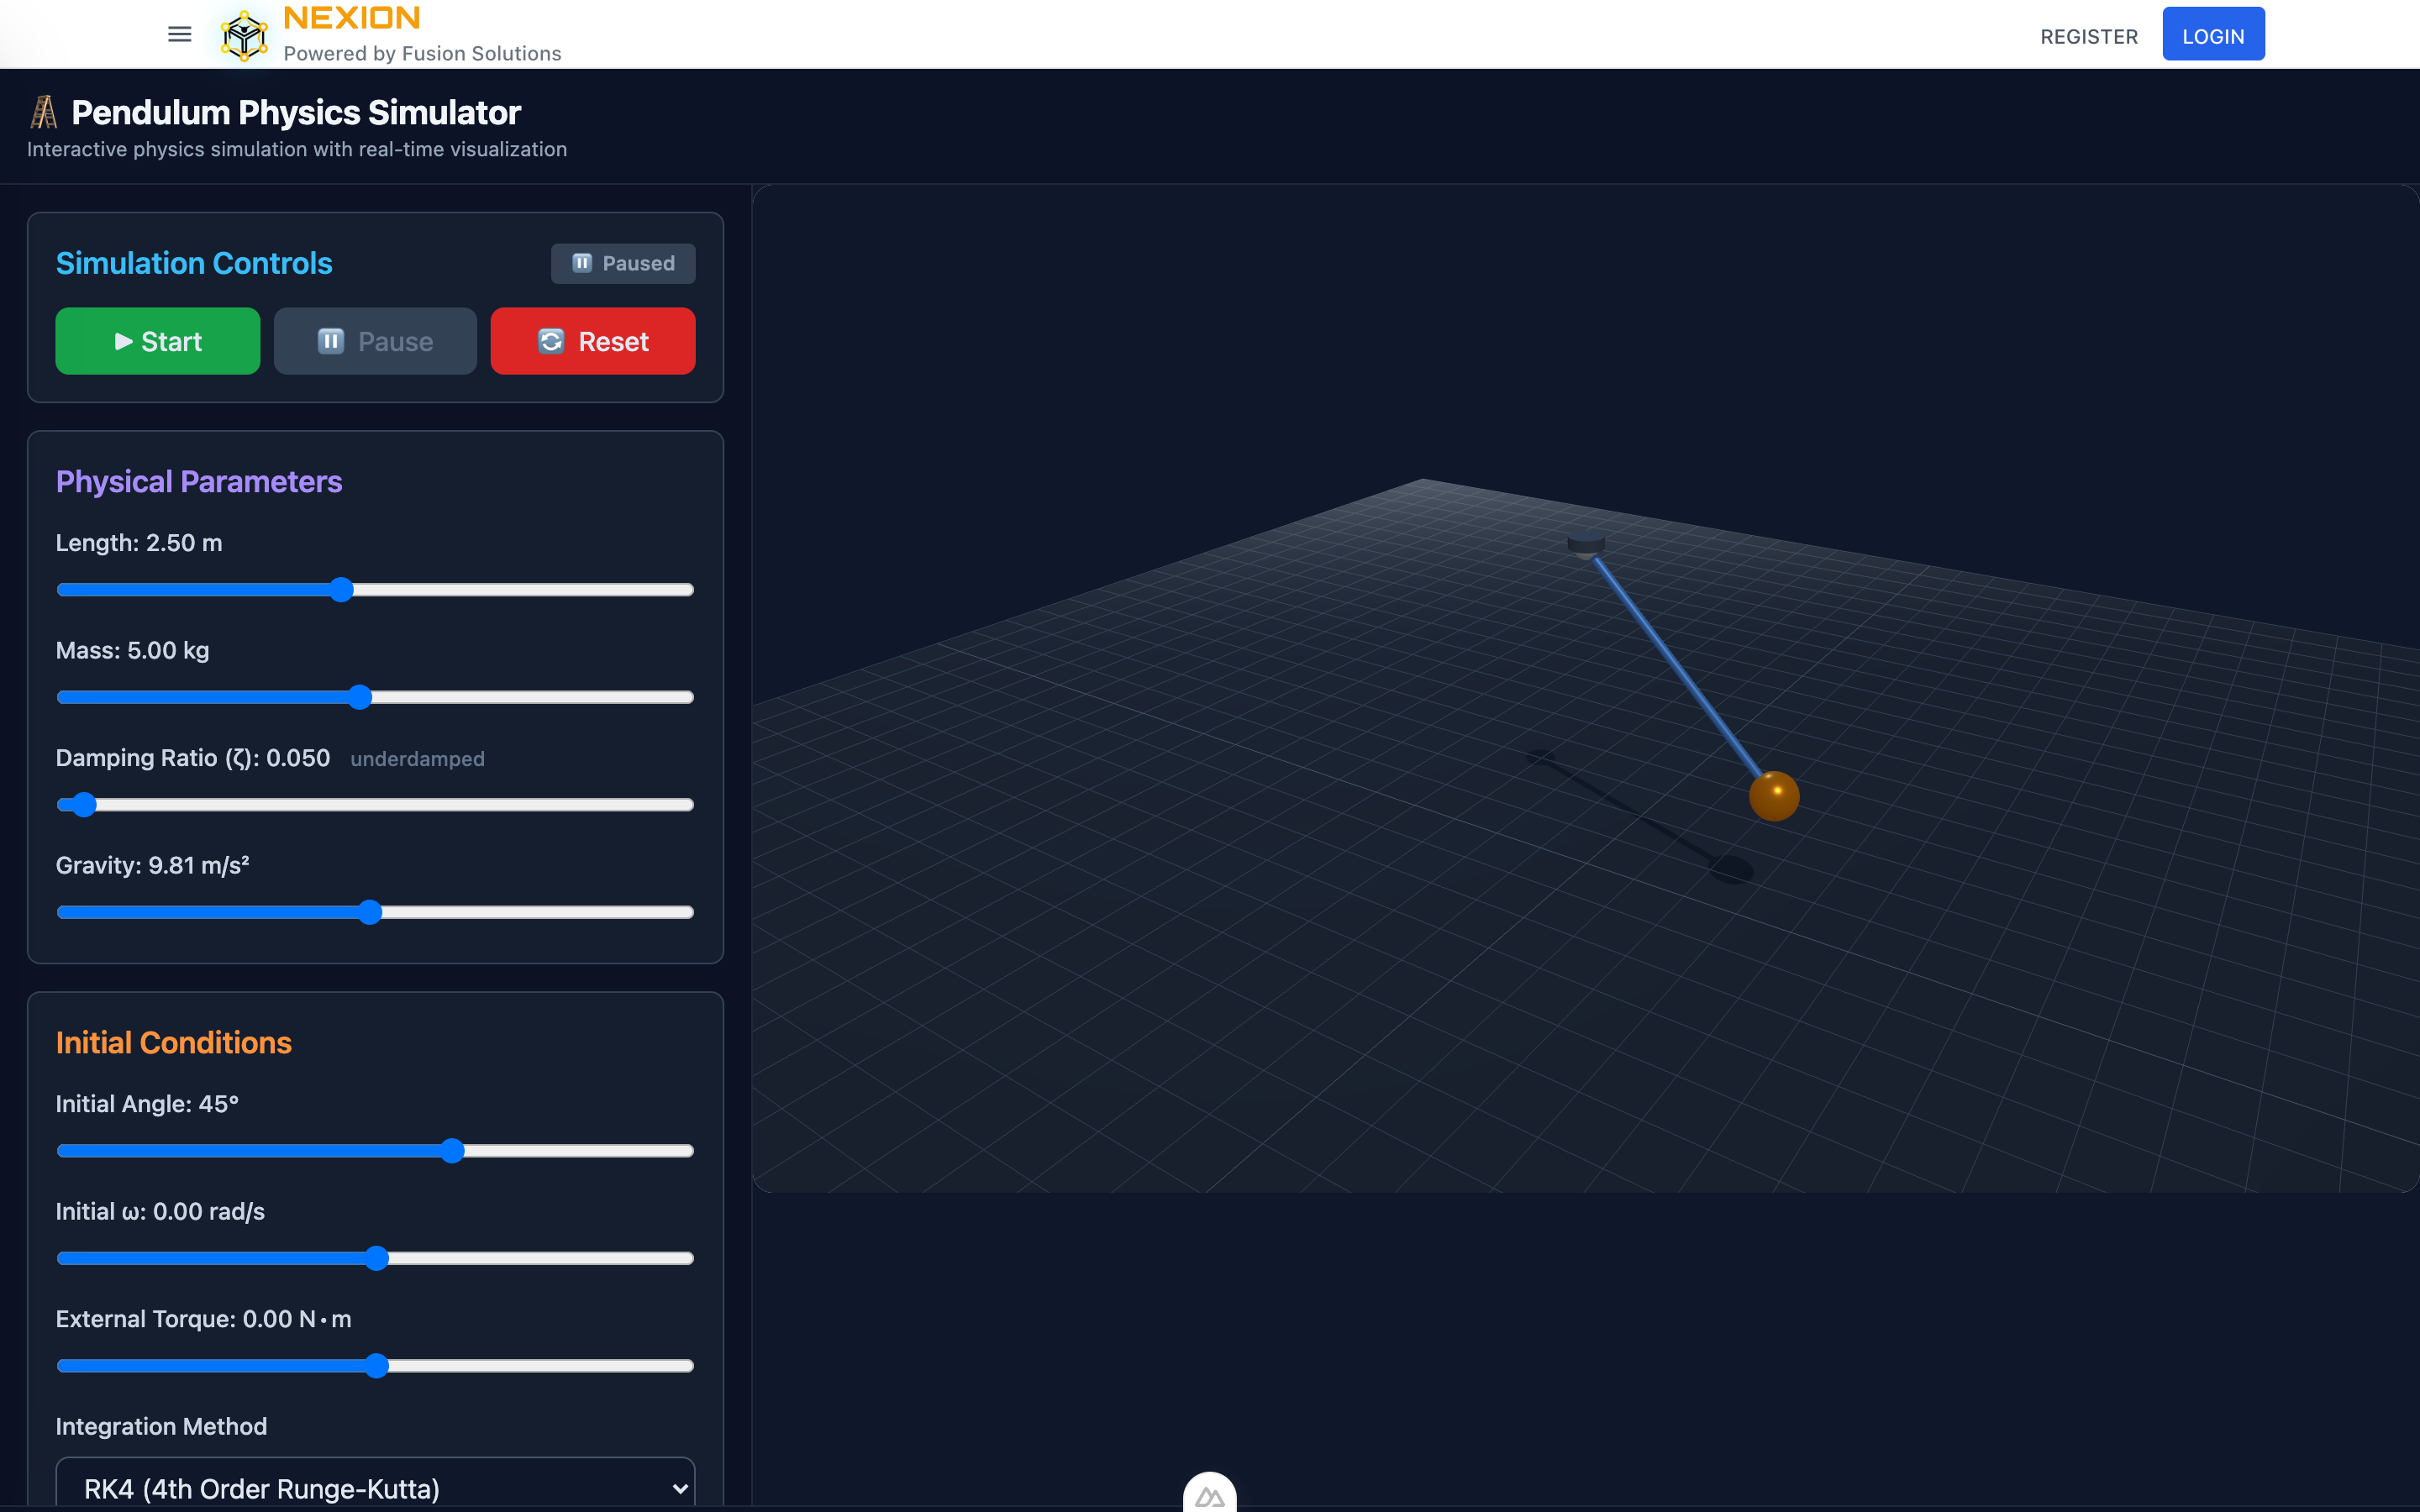
Task: Click the NEXION brand name
Action: 352,18
